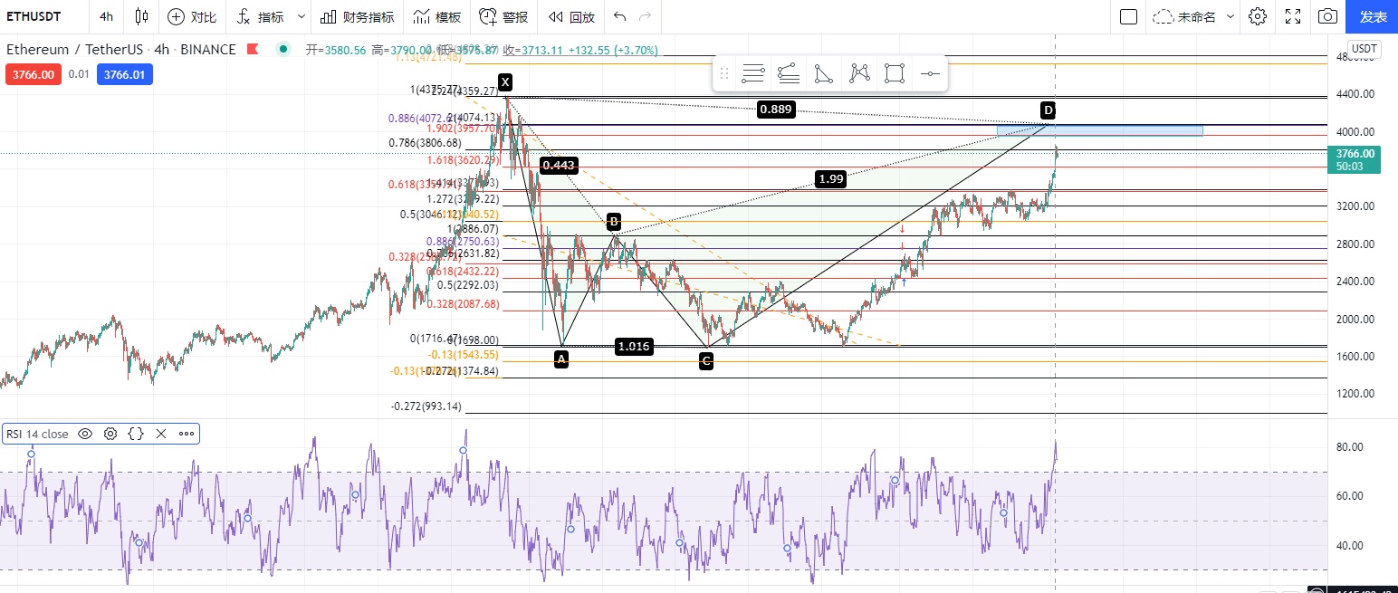Viewport: 1398px width, 593px height.
Task: Click the 未命名 cloud layout name
Action: [1185, 16]
